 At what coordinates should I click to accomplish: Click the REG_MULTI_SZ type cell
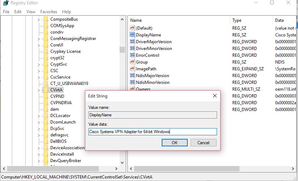(x=246, y=89)
